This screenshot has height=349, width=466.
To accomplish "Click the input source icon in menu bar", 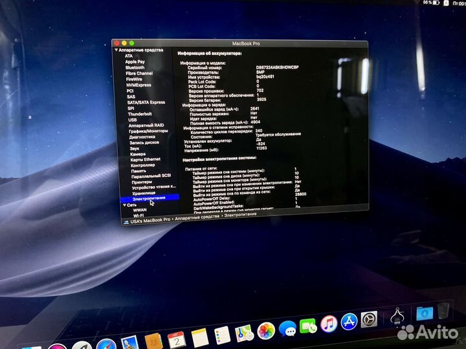I will coord(446,3).
